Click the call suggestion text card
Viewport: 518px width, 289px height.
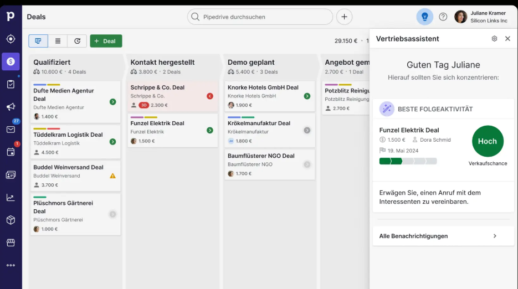(x=443, y=197)
